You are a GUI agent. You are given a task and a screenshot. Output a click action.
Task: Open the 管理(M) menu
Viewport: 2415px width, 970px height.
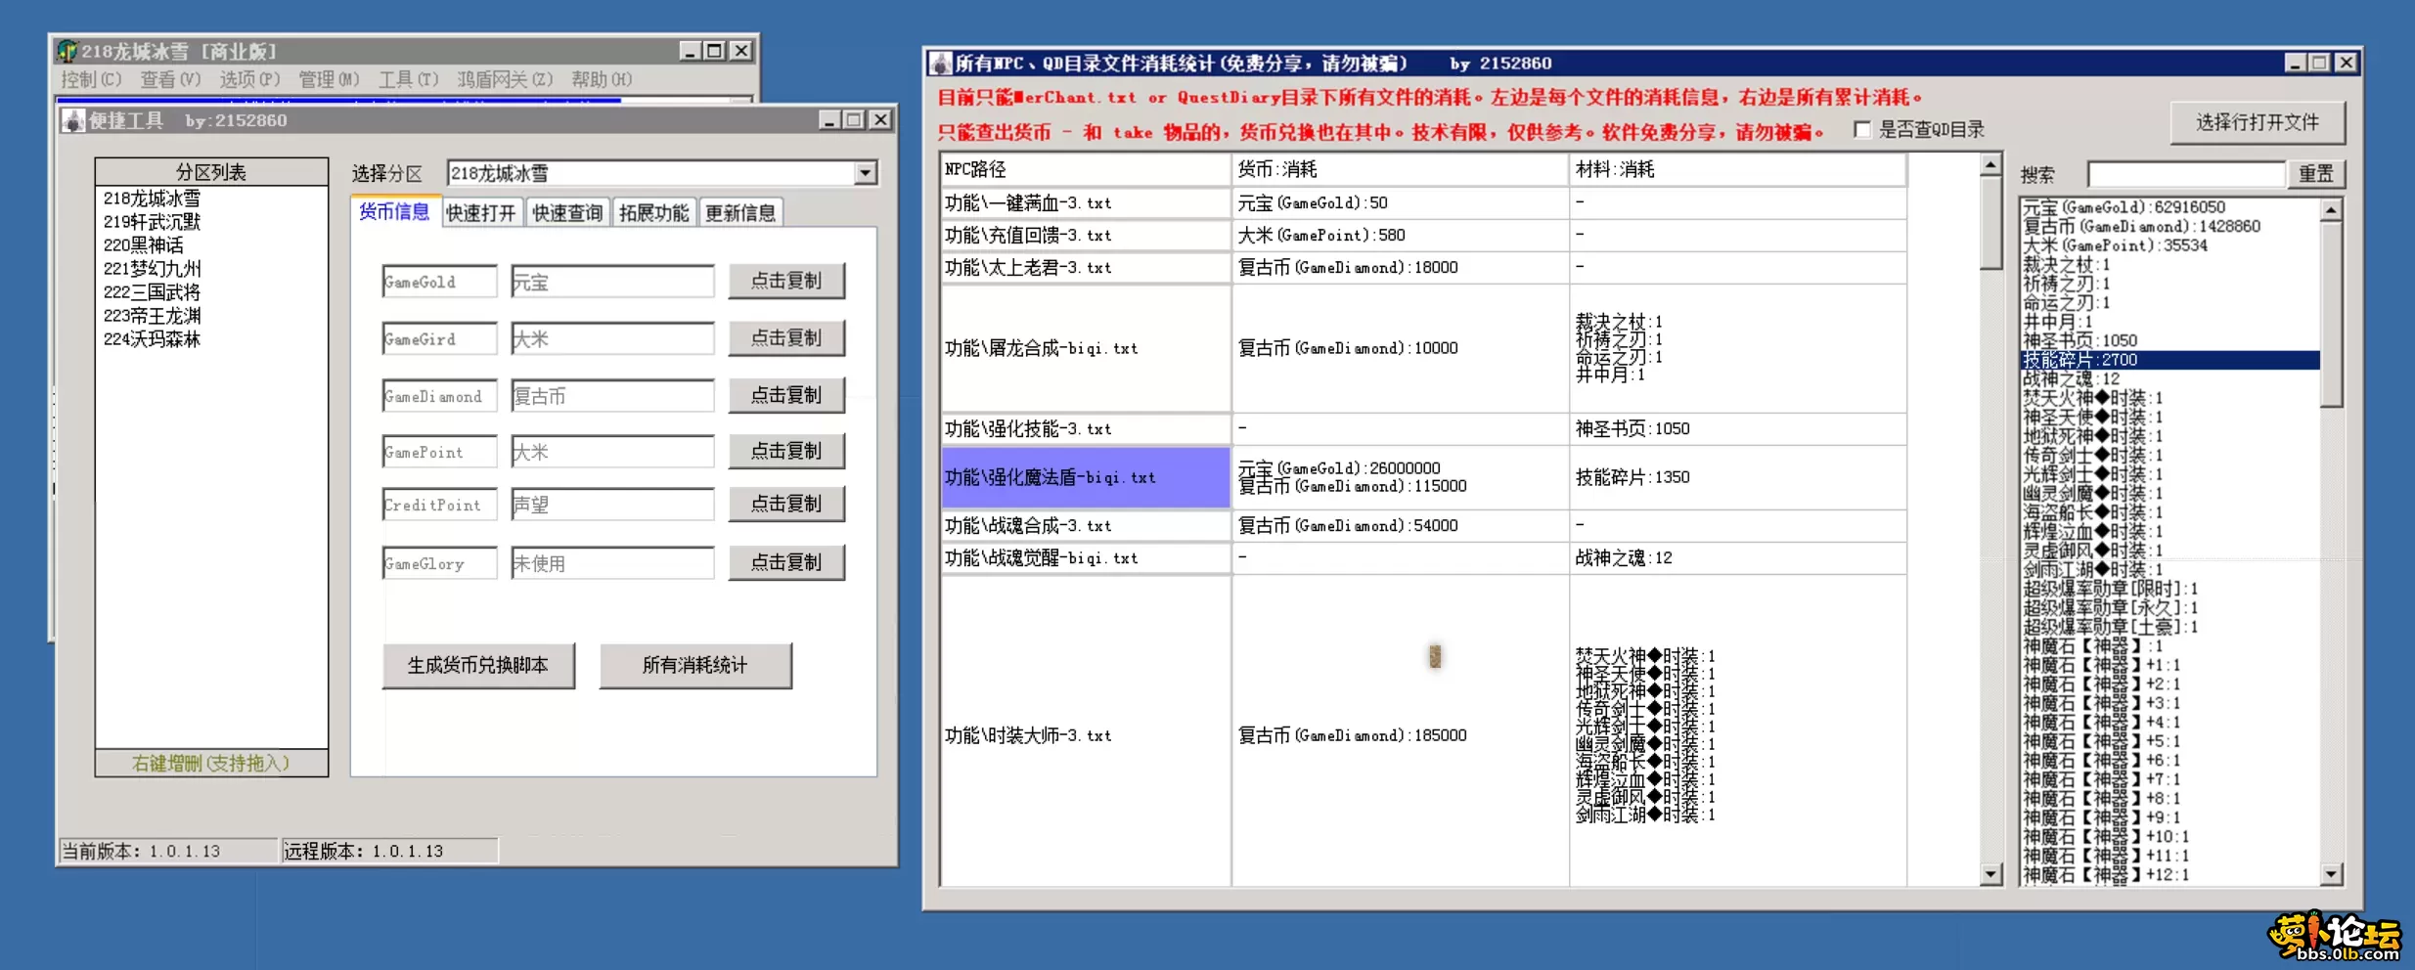click(x=329, y=79)
